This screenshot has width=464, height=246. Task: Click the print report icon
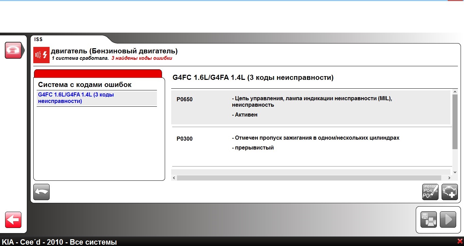tap(429, 219)
